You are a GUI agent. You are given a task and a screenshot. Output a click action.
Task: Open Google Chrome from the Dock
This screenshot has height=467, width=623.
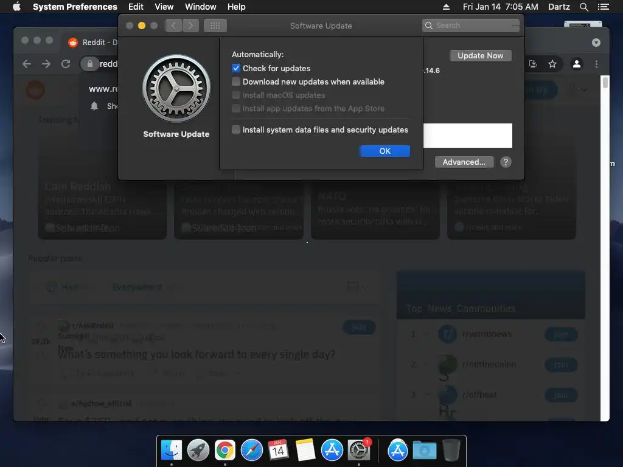[225, 450]
